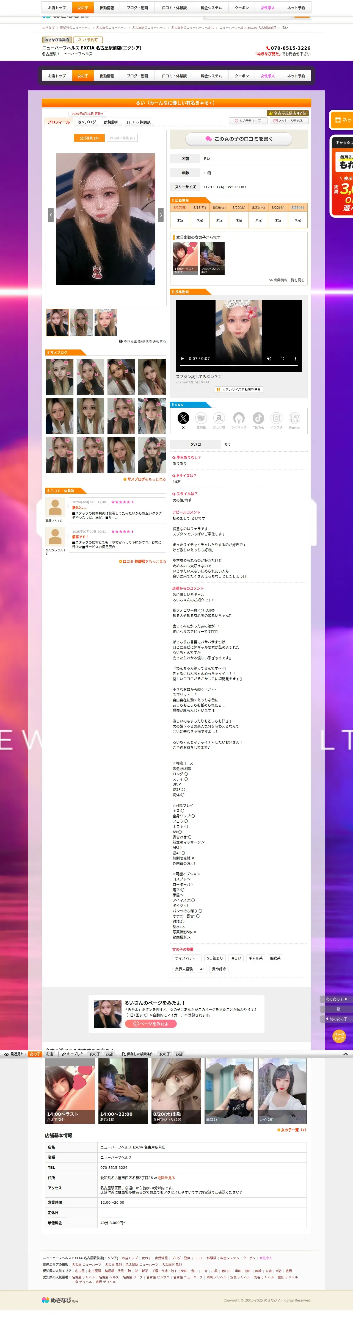Switch to 公式写真 (3) photos
This screenshot has width=353, height=1318.
(89, 138)
